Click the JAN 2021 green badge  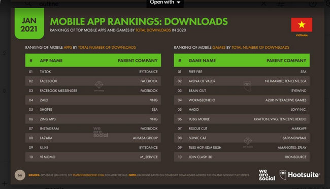29,23
